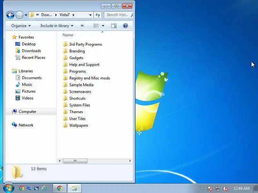Click the scrollbar right arrow
This screenshot has width=258, height=193.
point(130,161)
